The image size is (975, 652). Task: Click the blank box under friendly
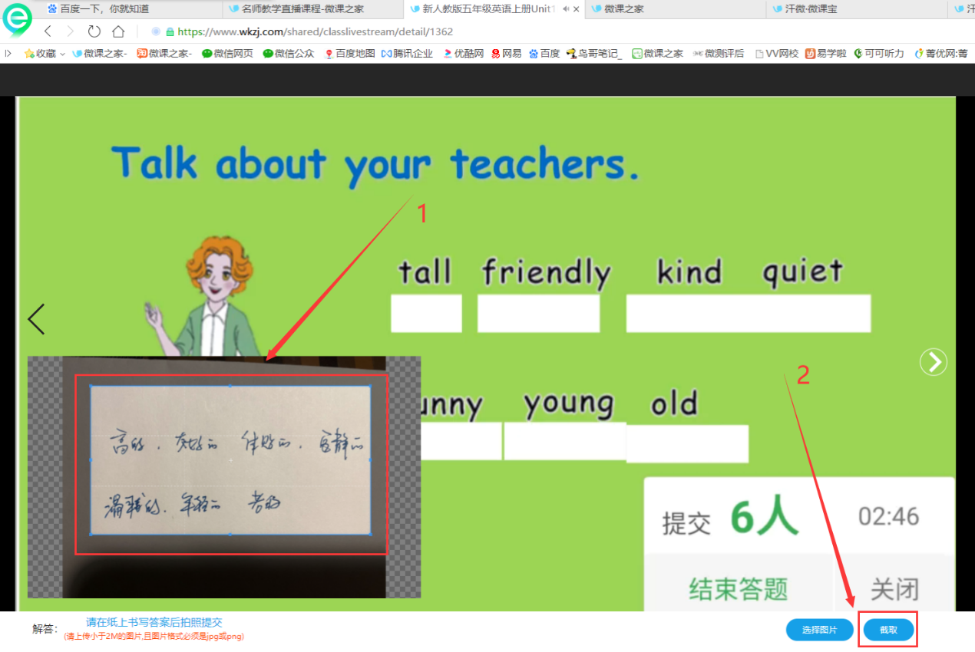point(538,313)
